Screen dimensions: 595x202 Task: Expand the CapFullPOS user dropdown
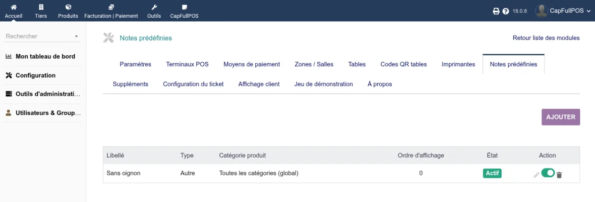click(x=589, y=11)
